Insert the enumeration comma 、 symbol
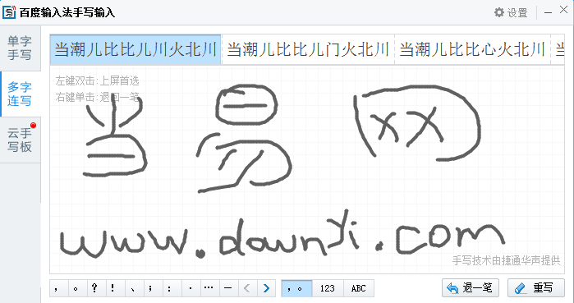This screenshot has height=303, width=574. [x=135, y=288]
